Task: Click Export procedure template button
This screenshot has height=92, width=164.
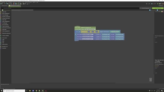Action: click(x=153, y=10)
